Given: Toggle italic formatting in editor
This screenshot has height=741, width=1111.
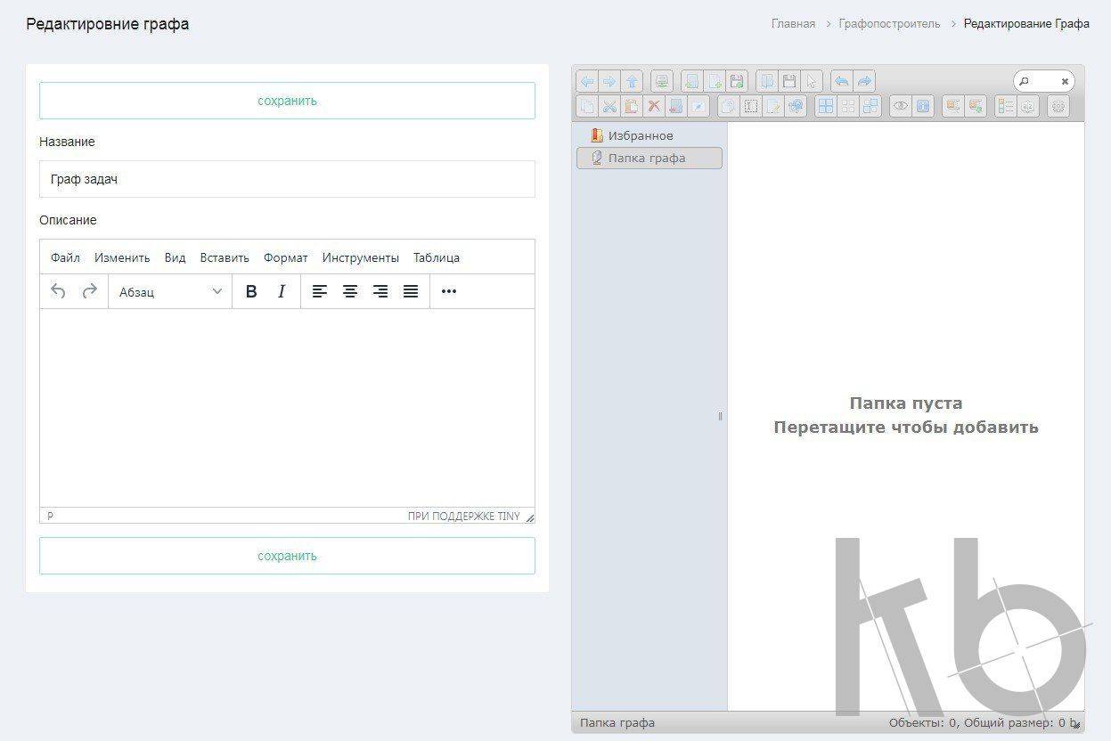Looking at the screenshot, I should coord(282,291).
